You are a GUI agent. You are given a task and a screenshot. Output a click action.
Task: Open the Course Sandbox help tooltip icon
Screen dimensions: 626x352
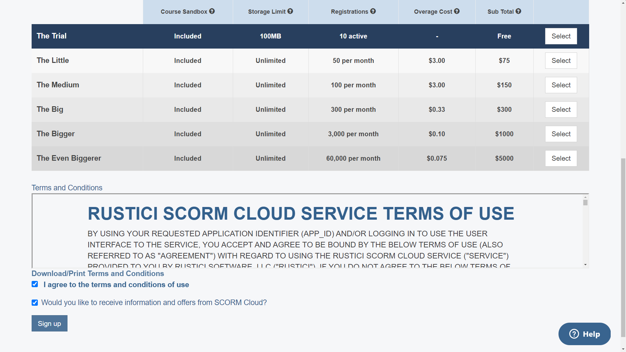[211, 11]
